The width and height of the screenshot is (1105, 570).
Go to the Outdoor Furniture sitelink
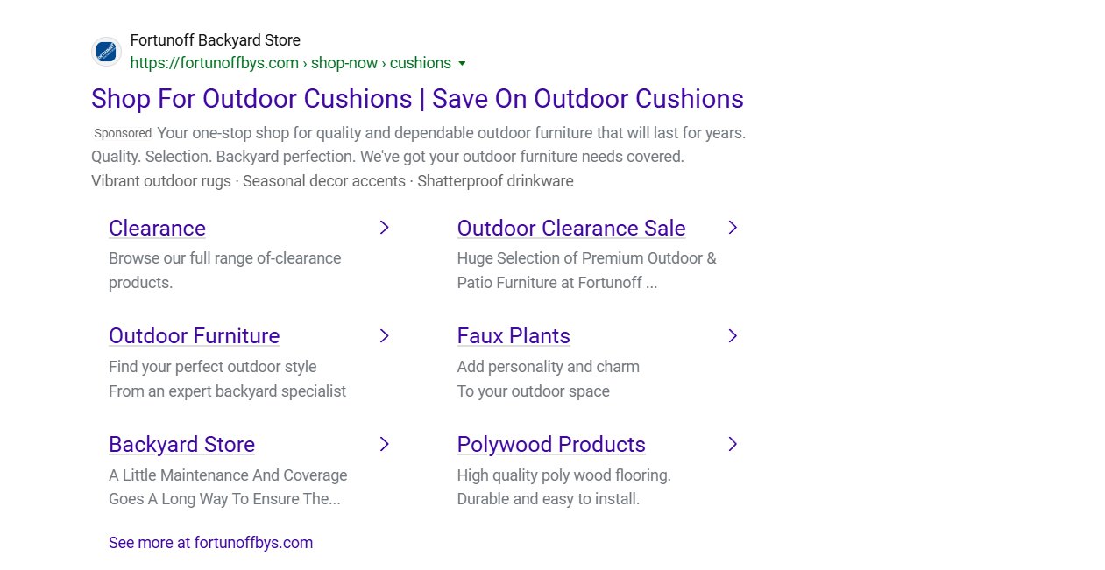(x=194, y=336)
